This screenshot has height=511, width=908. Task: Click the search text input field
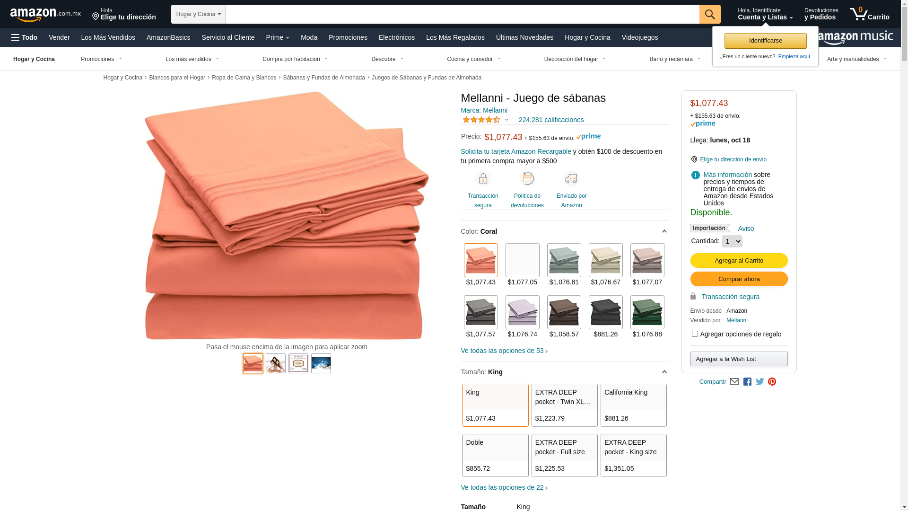click(x=462, y=14)
